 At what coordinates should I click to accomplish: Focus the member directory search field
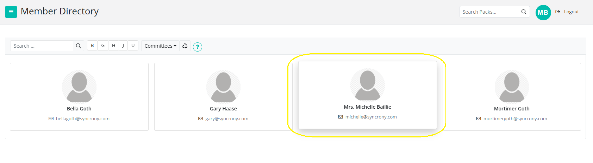42,46
